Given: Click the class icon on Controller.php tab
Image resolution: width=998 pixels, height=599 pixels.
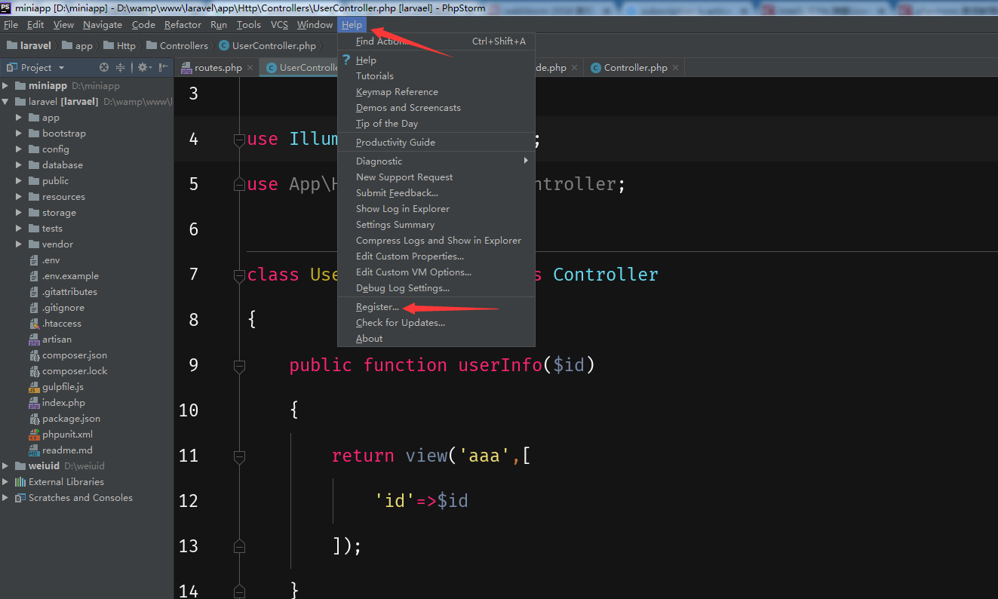Looking at the screenshot, I should [x=596, y=68].
